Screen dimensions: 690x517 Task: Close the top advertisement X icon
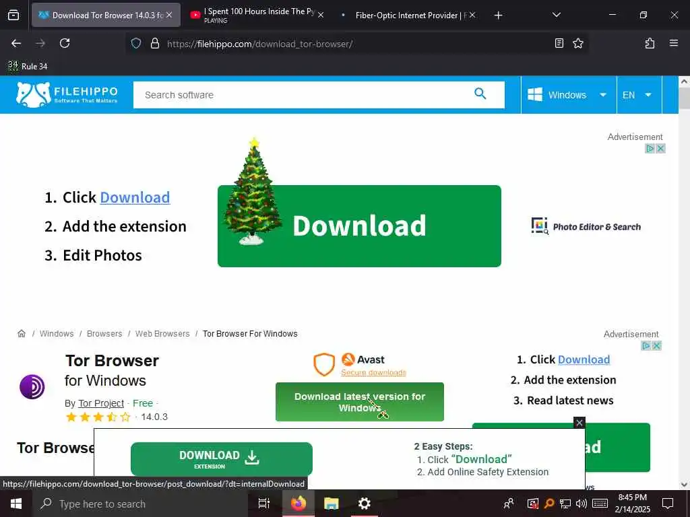pos(660,149)
